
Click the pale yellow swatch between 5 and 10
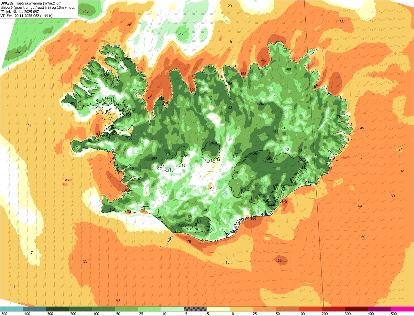218,309
